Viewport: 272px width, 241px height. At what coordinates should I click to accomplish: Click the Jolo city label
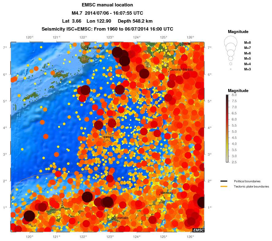tap(61, 71)
